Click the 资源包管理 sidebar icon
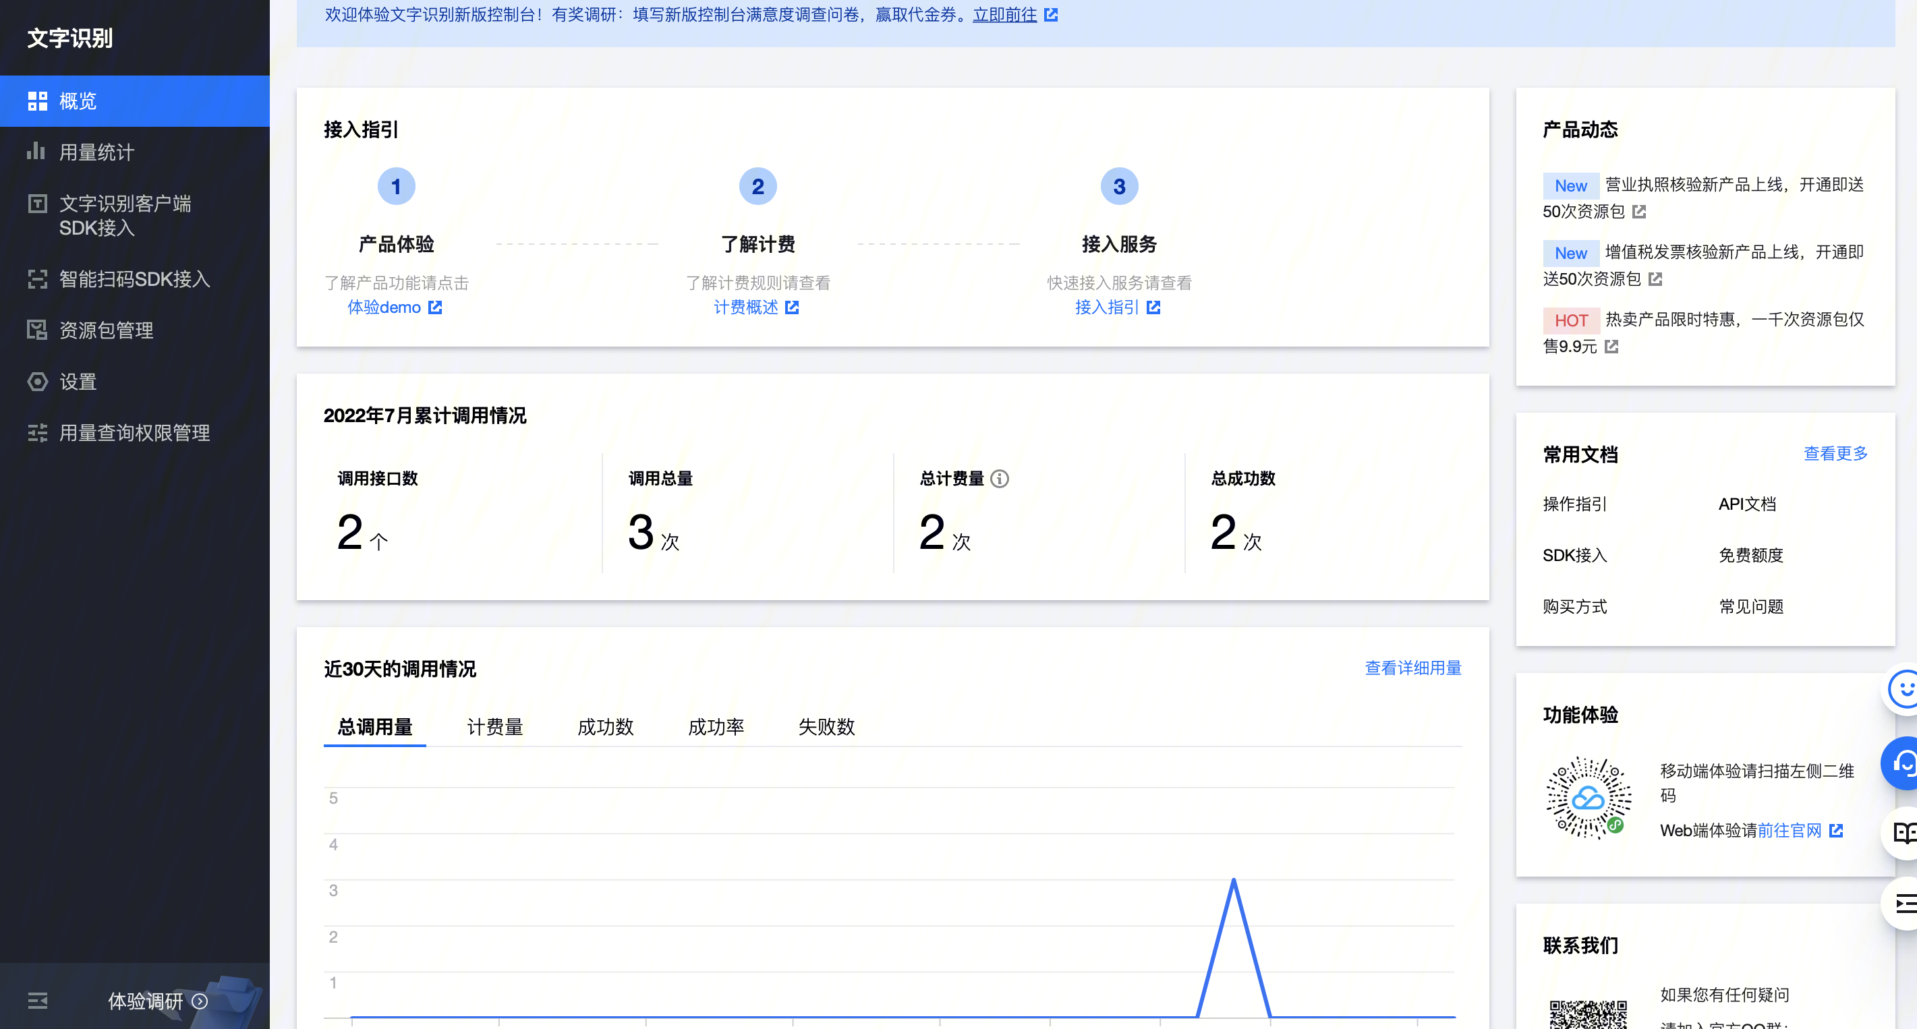The image size is (1917, 1029). click(x=37, y=330)
